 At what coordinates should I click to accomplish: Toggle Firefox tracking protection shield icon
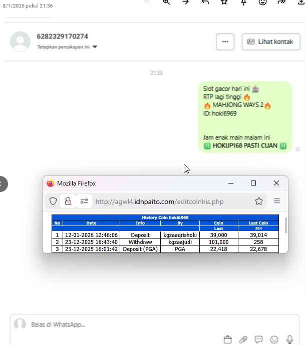pos(53,201)
